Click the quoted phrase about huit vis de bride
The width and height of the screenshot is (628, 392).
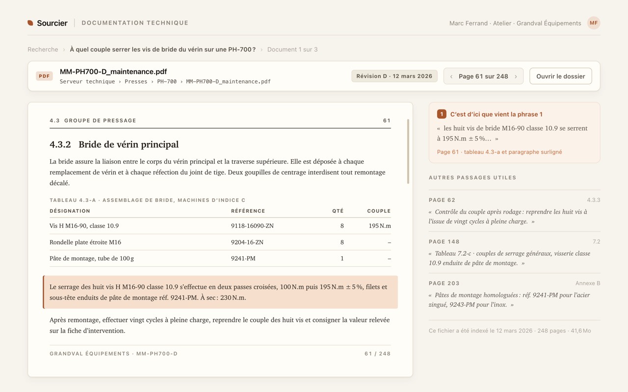pyautogui.click(x=512, y=133)
